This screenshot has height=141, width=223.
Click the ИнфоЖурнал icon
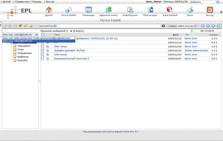(130, 10)
